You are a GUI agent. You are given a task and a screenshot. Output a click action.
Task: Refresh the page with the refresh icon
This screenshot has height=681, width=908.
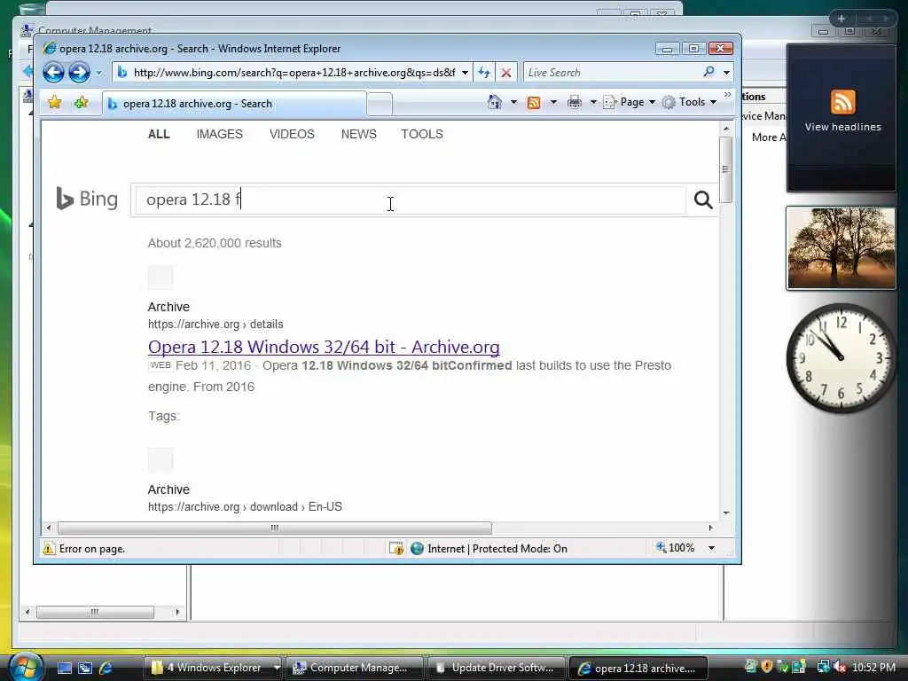click(x=483, y=73)
